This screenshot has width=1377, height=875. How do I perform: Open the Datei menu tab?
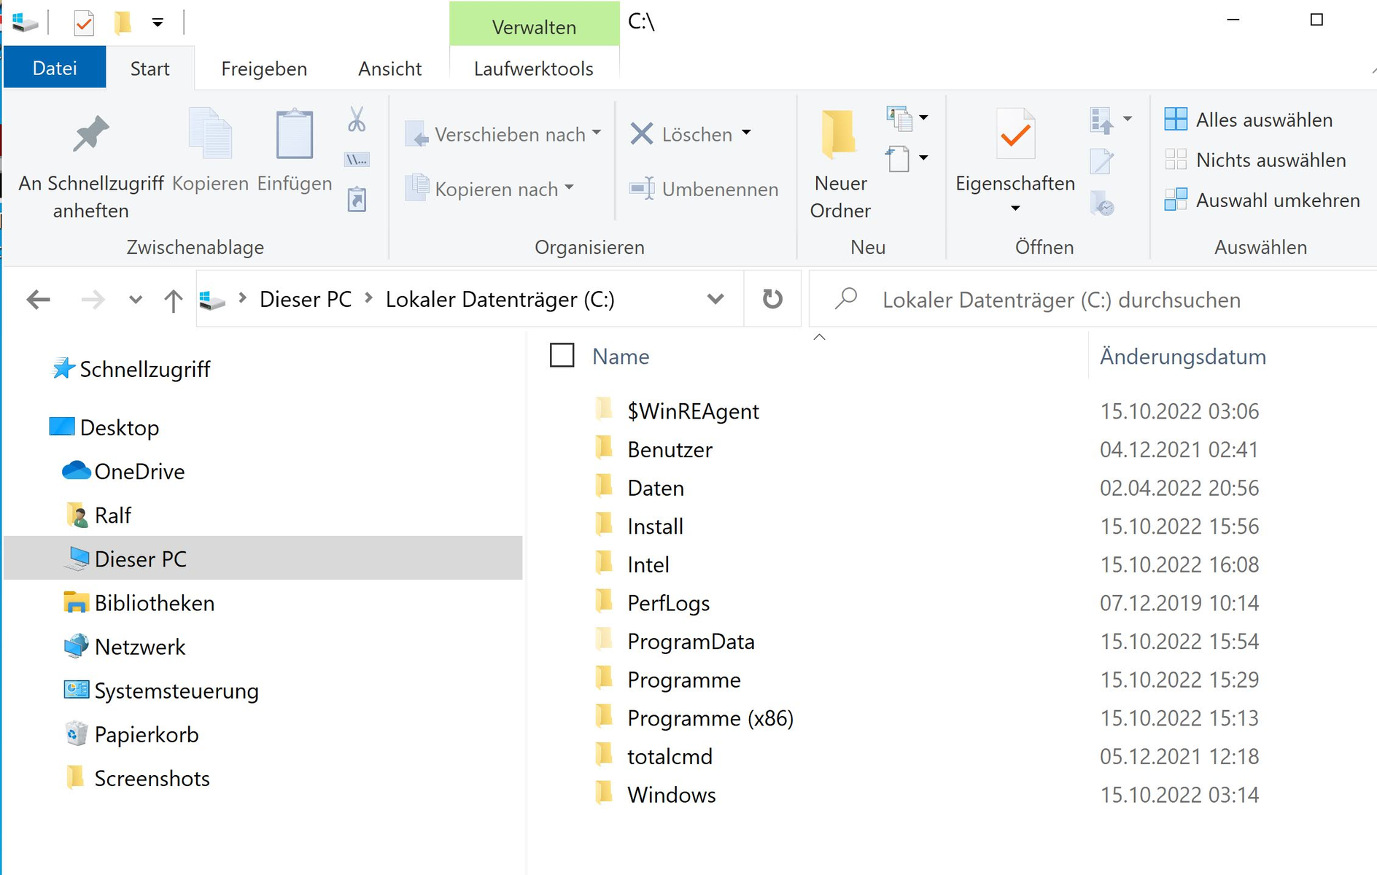[x=55, y=69]
